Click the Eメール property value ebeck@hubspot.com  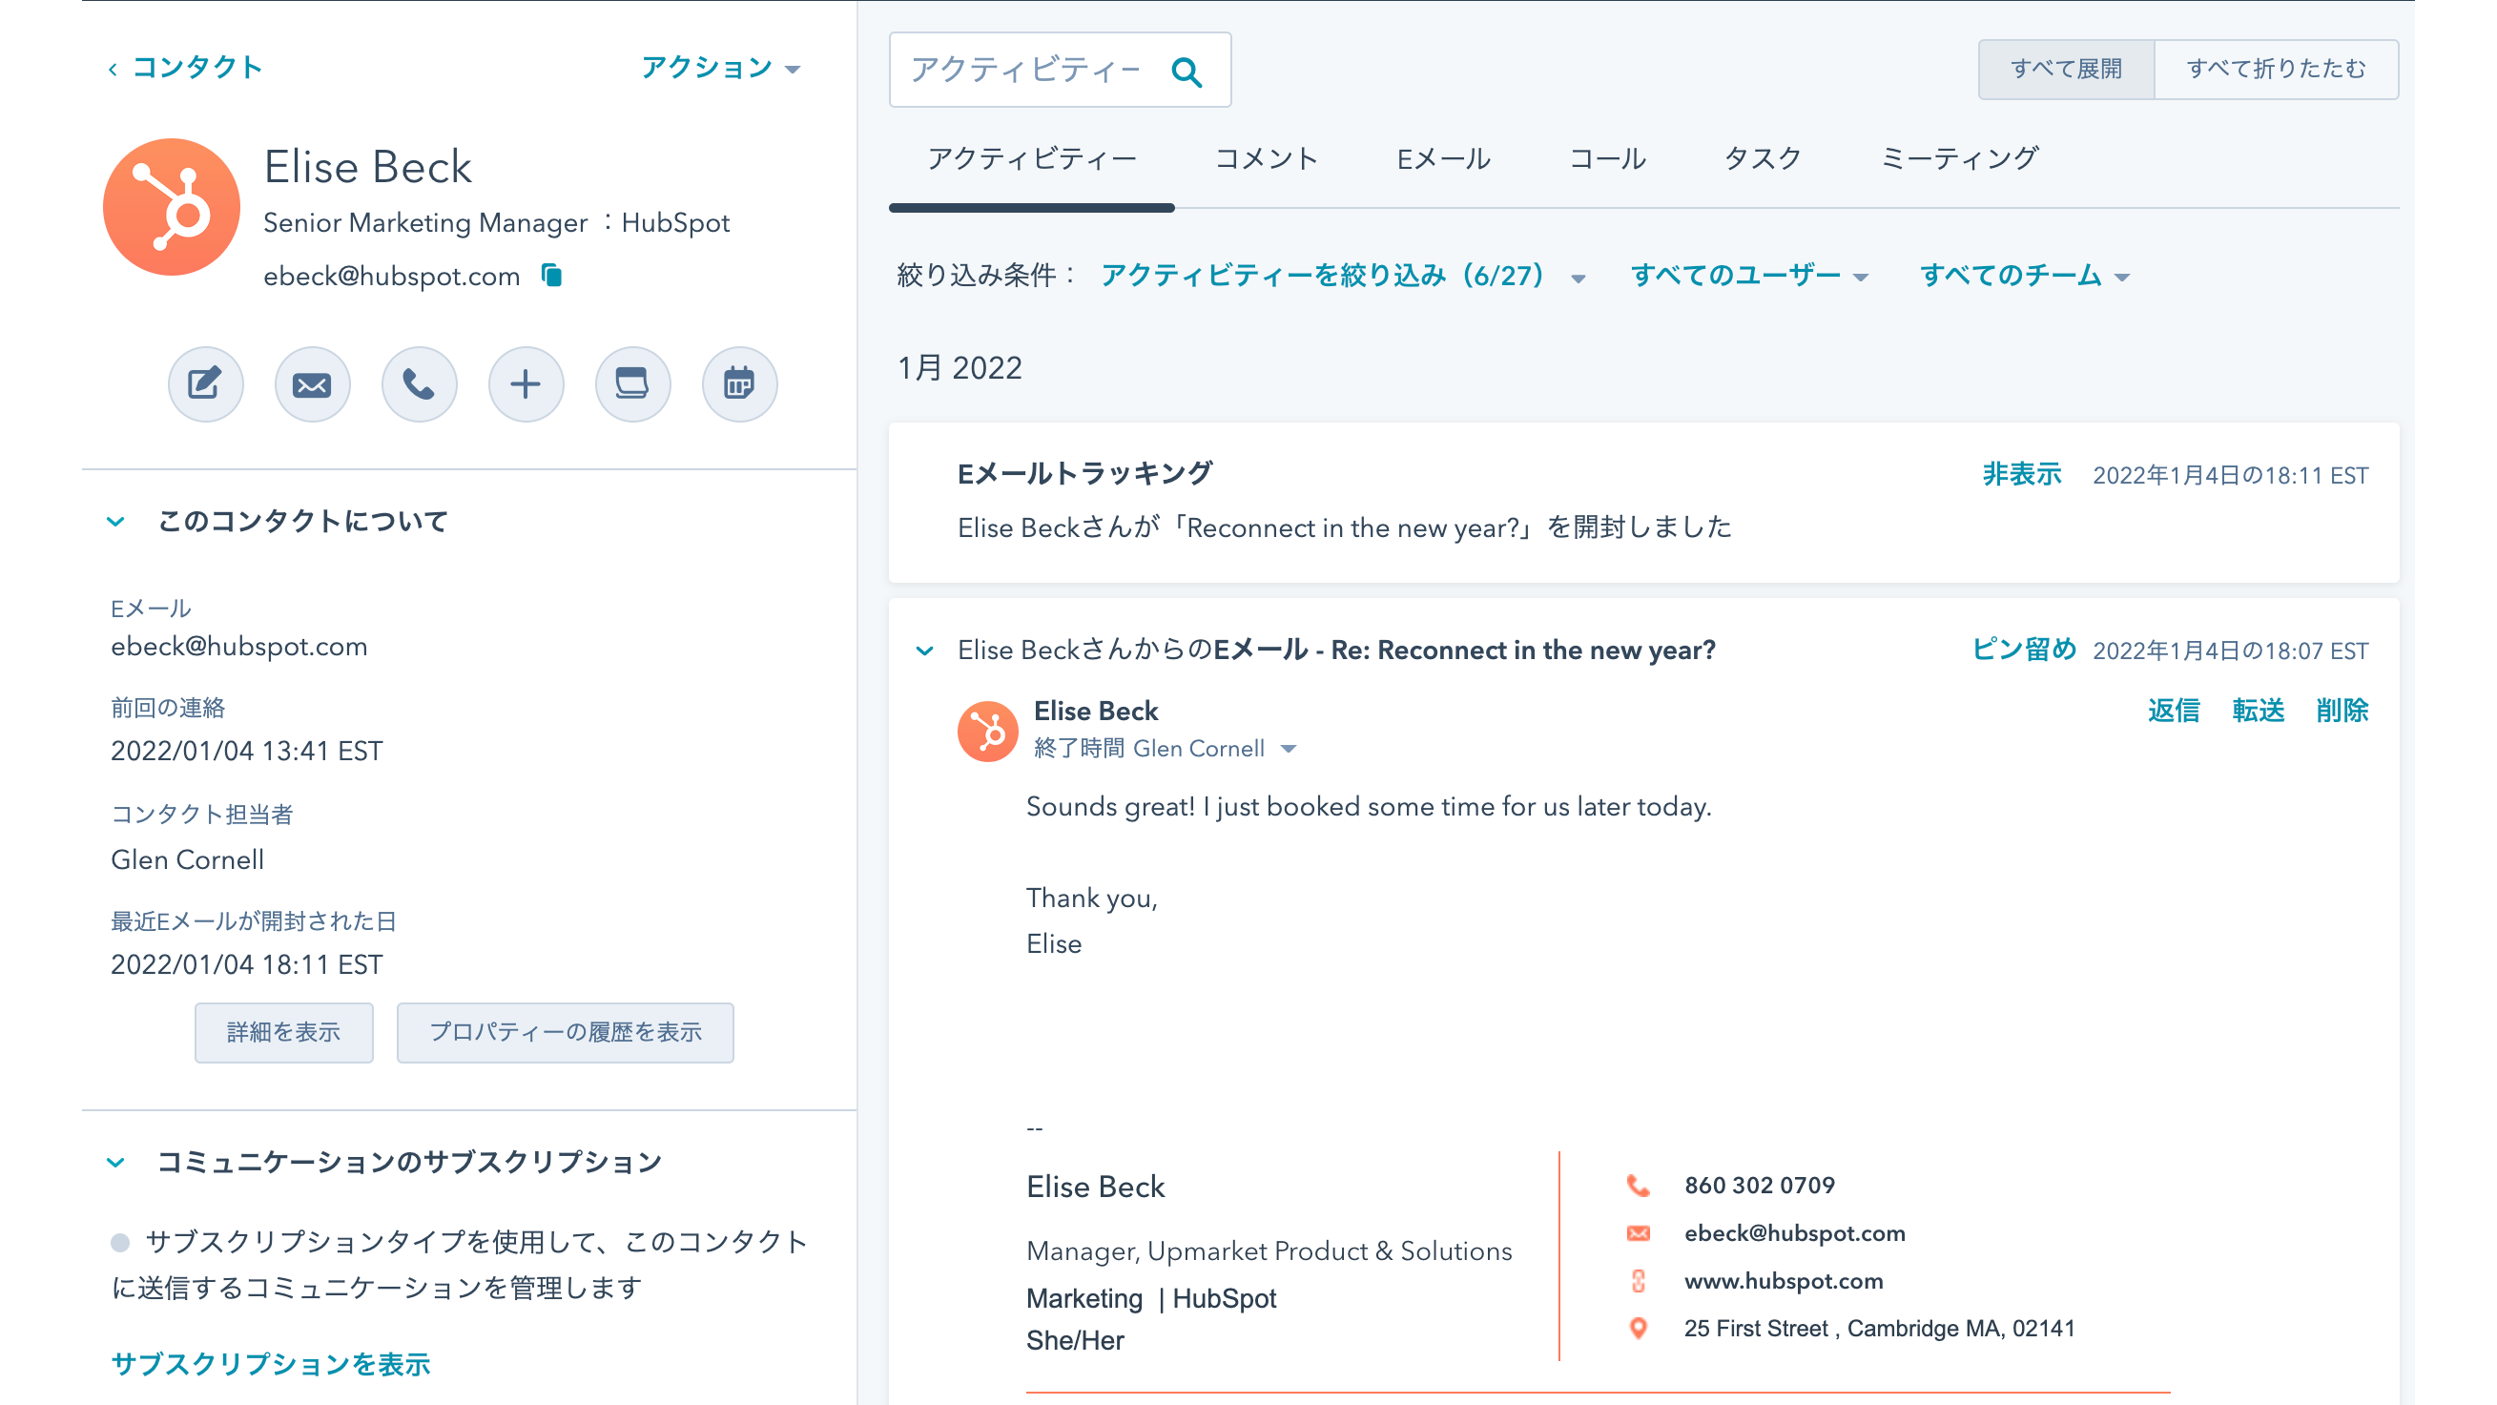point(238,647)
